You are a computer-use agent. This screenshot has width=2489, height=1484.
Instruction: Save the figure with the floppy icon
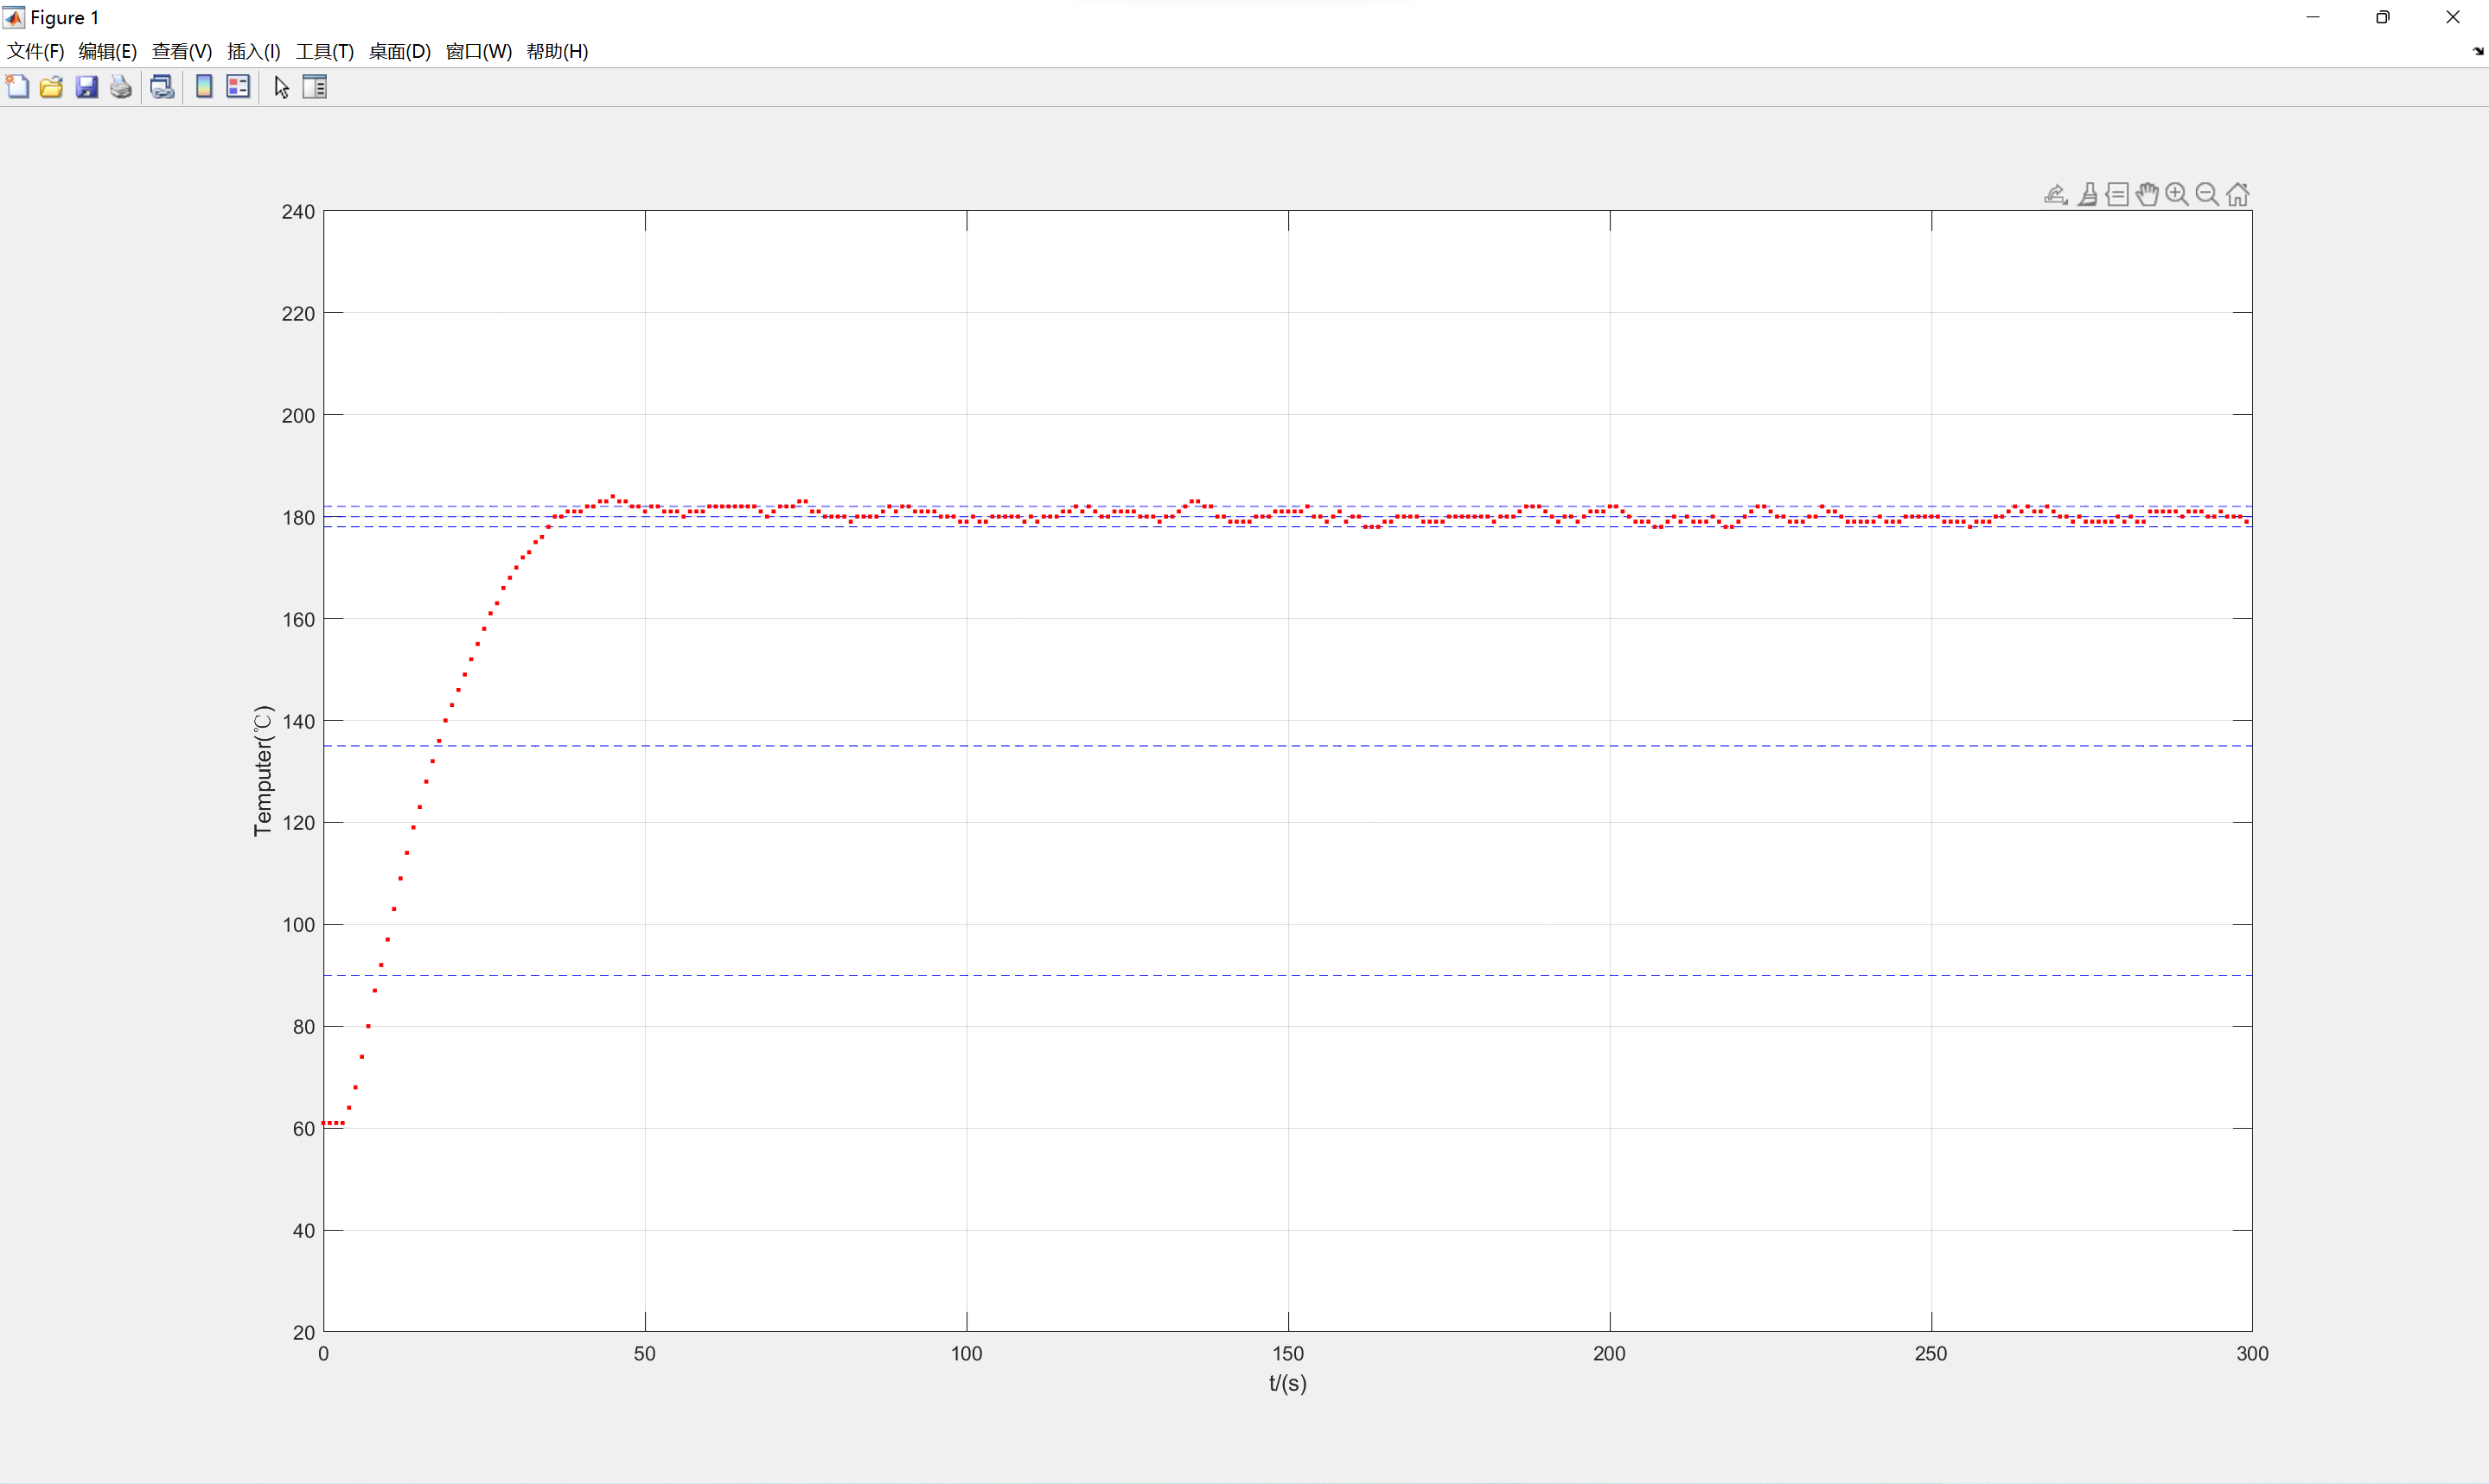[87, 87]
